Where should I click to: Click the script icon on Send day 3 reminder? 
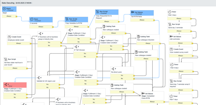click(170, 24)
